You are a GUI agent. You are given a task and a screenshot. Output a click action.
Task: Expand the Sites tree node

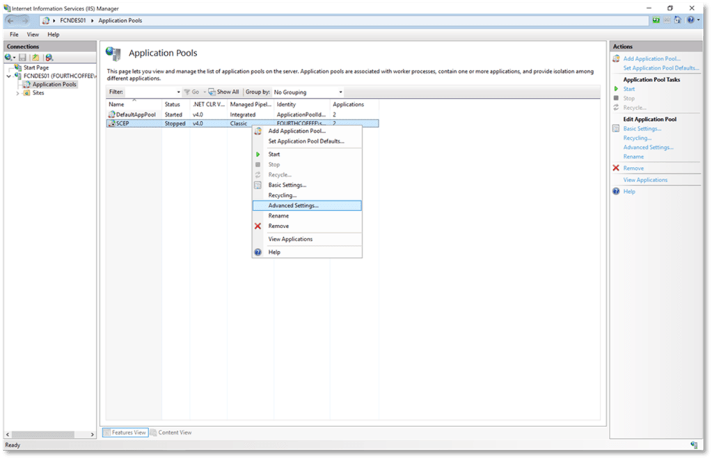17,92
